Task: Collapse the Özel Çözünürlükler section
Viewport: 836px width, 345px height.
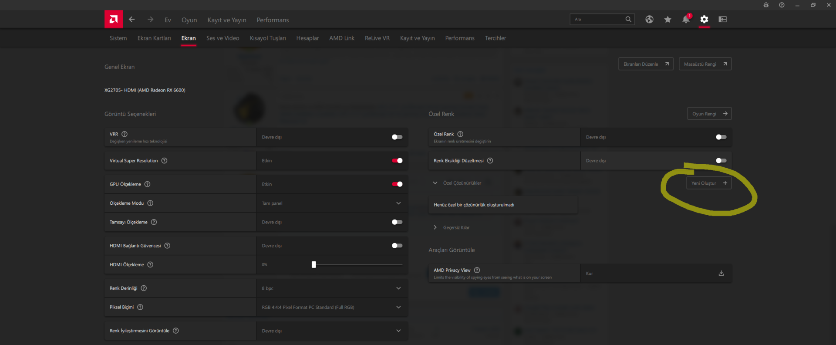Action: 435,183
